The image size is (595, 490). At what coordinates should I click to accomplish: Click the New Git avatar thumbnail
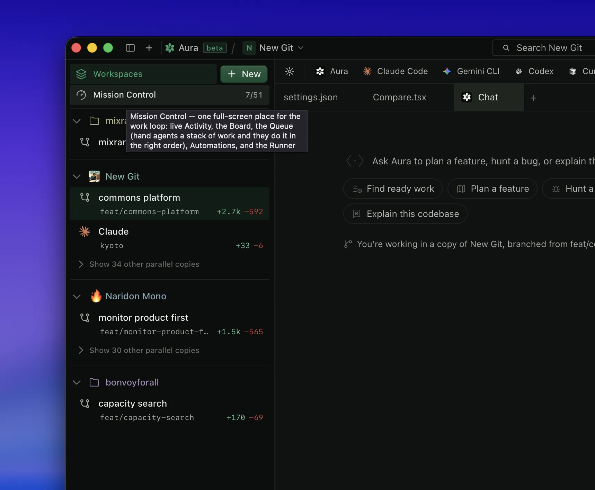tap(94, 176)
